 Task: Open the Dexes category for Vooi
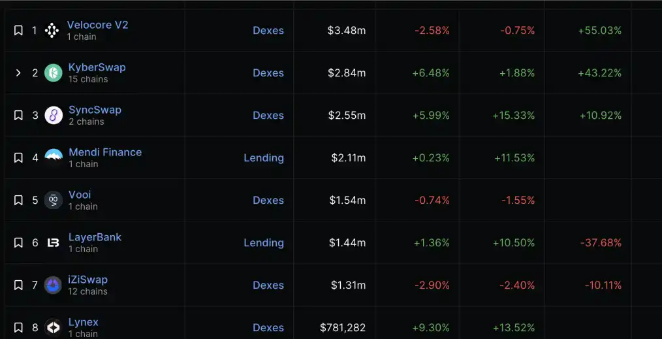(268, 200)
